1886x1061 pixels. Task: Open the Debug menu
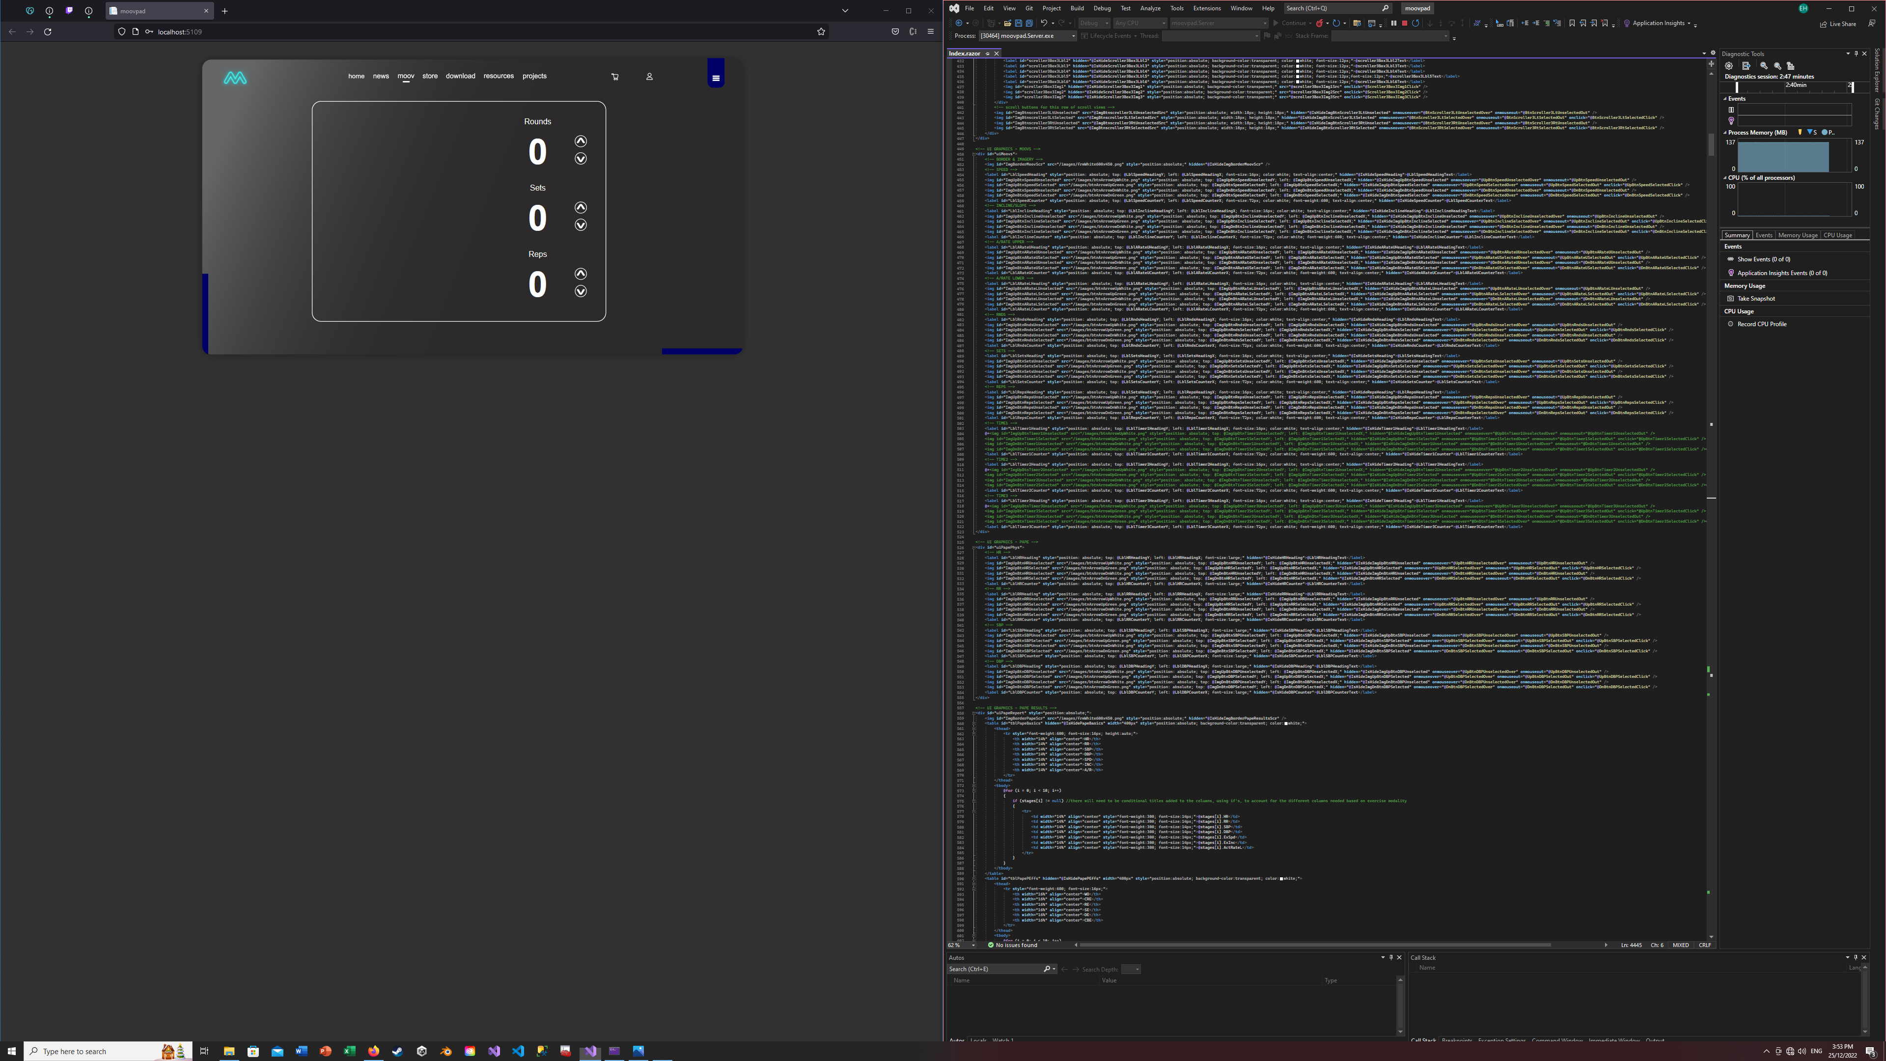[1102, 8]
